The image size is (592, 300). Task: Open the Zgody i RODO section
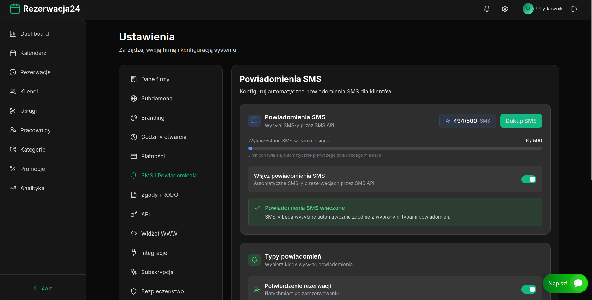pos(160,195)
